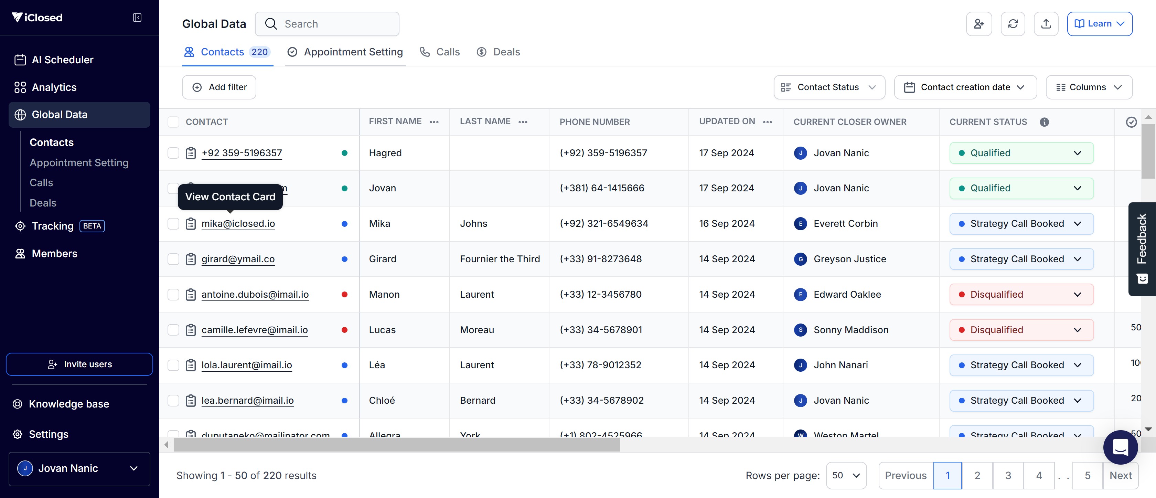Click the info icon beside Current Status
The width and height of the screenshot is (1156, 498).
click(1044, 122)
